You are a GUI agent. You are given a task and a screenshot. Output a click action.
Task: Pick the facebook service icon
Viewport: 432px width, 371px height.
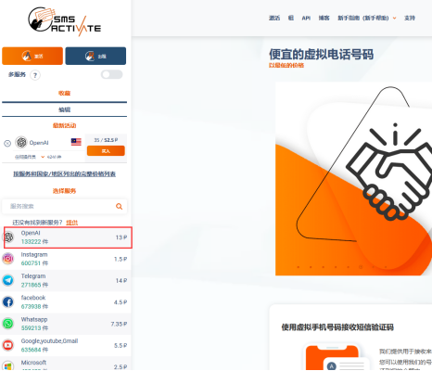[8, 301]
